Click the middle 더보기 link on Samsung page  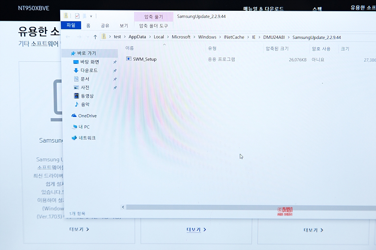click(196, 230)
